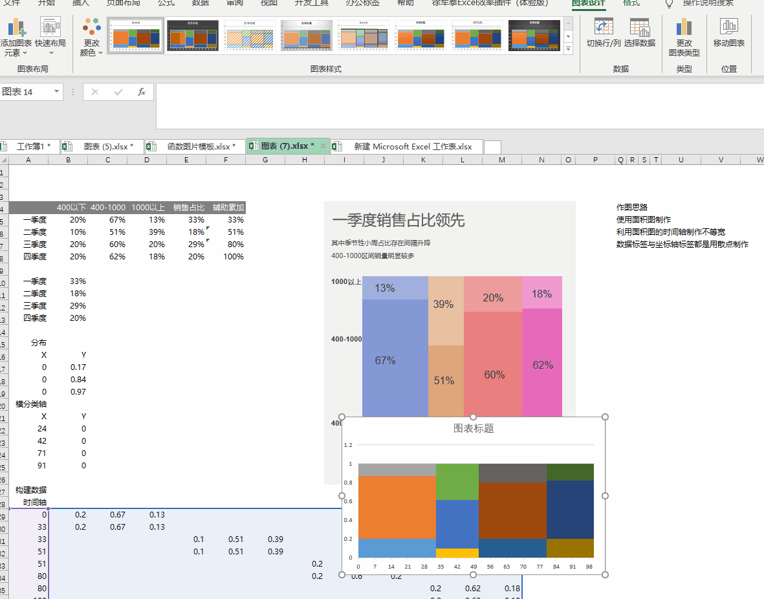
Task: Click the note text 作图思路
Action: (632, 207)
